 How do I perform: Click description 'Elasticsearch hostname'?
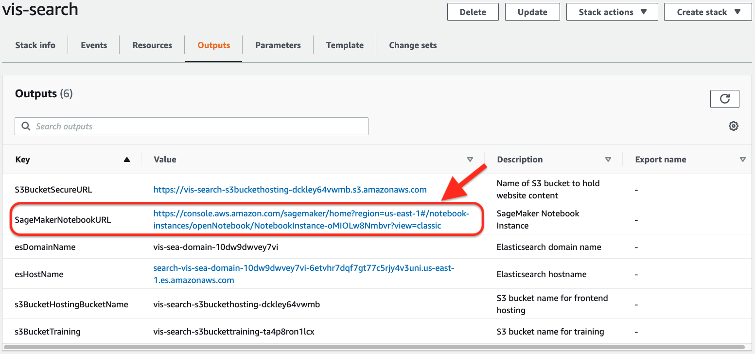(542, 274)
